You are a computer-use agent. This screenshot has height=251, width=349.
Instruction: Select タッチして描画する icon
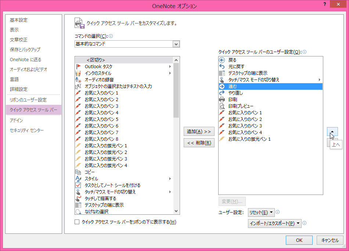[x=78, y=198]
